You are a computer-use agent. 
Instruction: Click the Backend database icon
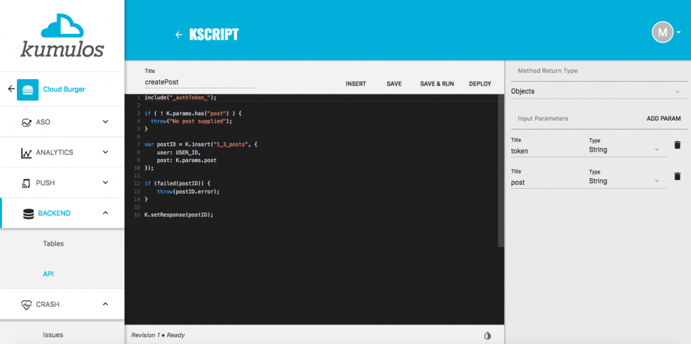pyautogui.click(x=28, y=214)
